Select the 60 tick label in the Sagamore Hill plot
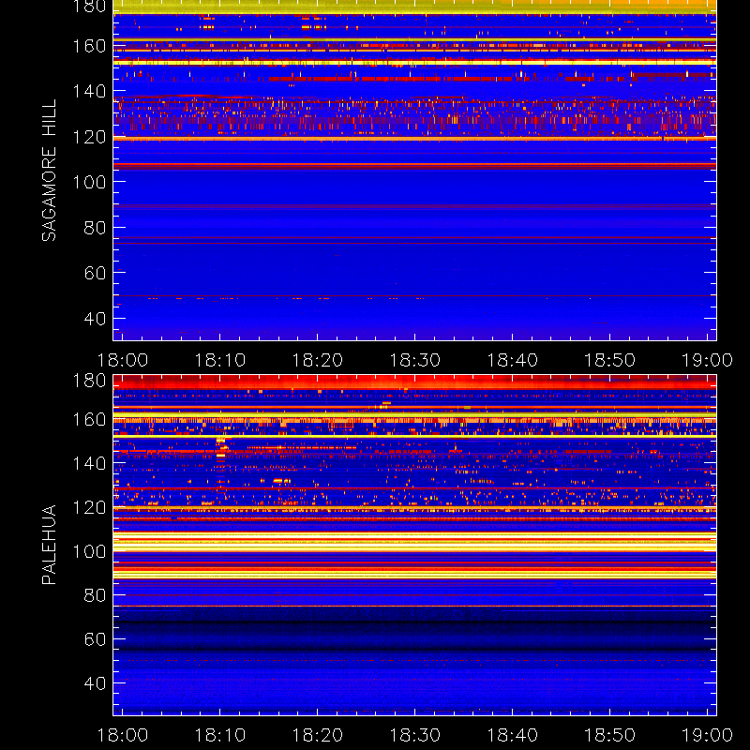The image size is (750, 750). coord(95,273)
